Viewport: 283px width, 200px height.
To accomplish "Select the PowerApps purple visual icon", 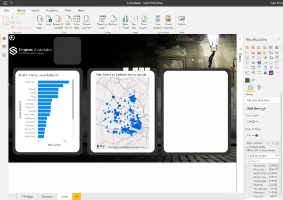I will coord(271,73).
